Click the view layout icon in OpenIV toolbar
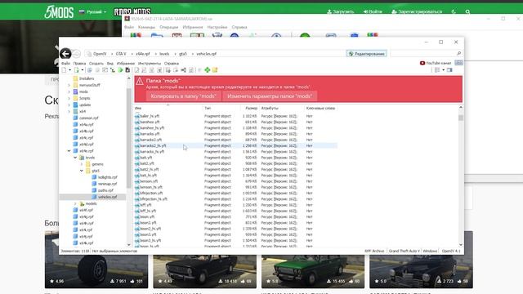This screenshot has height=294, width=523. (x=437, y=70)
